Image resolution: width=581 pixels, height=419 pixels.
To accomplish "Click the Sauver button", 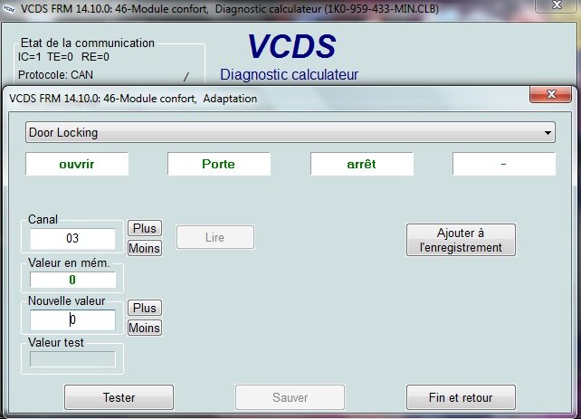I will point(290,397).
